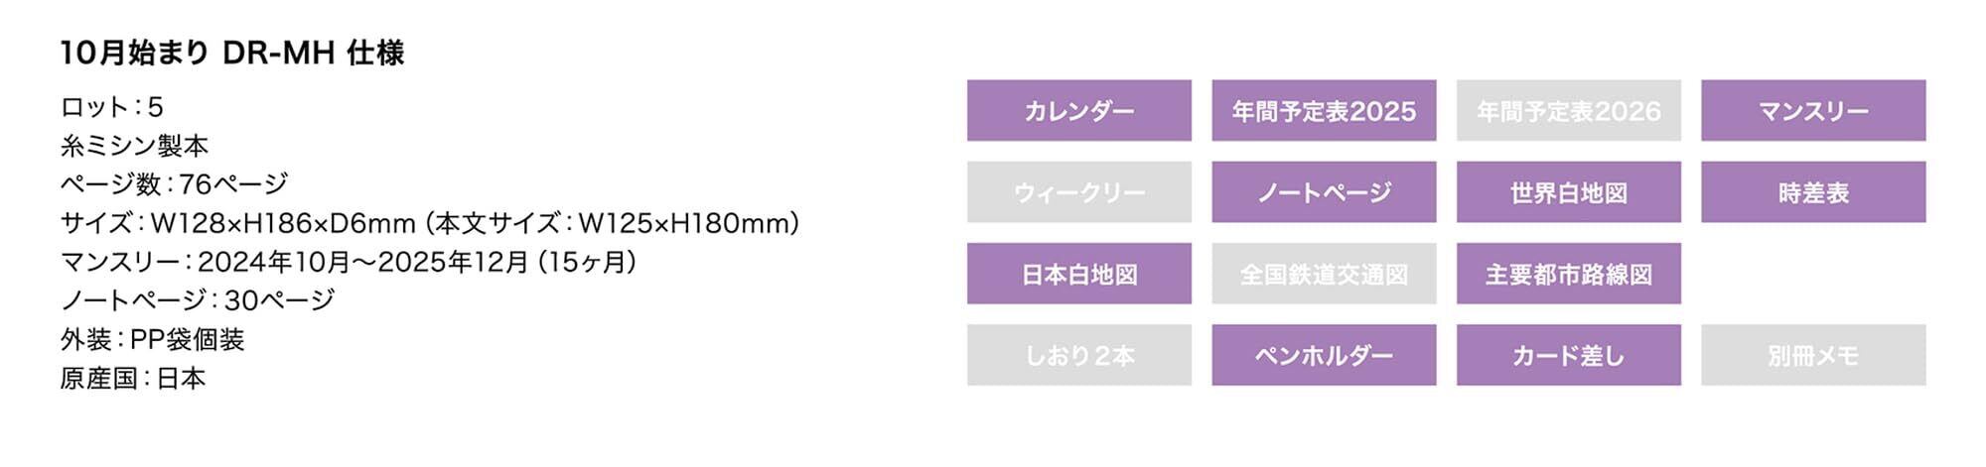Choose the 世界白地図 tag
Screen dimensions: 1986x467
point(1568,192)
